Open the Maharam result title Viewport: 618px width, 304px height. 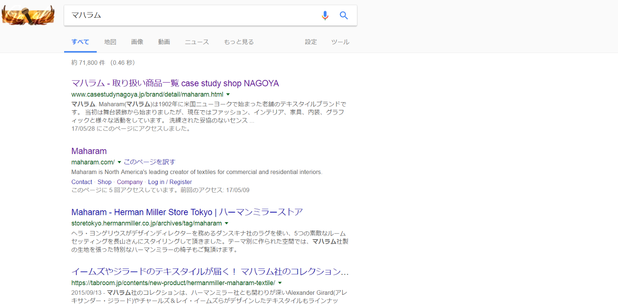(x=89, y=151)
